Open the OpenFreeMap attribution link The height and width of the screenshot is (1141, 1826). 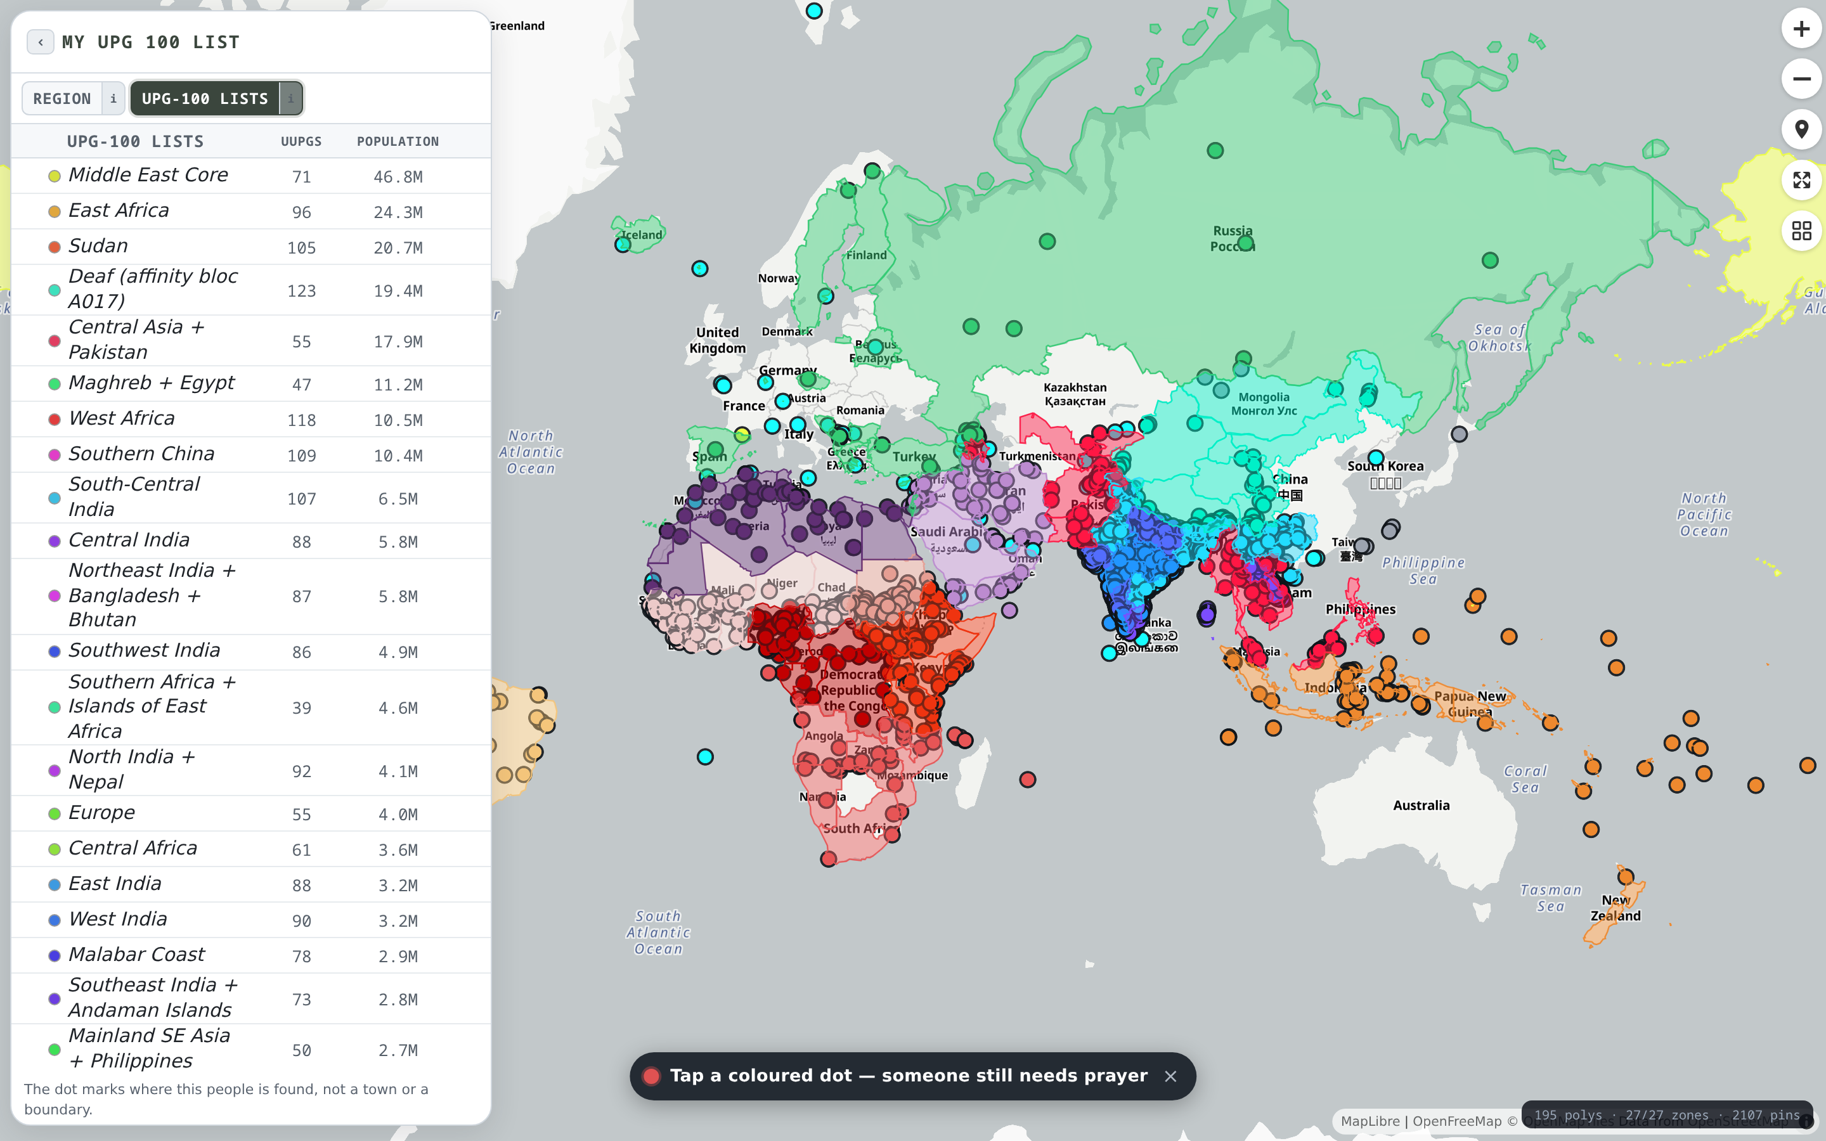pyautogui.click(x=1457, y=1121)
